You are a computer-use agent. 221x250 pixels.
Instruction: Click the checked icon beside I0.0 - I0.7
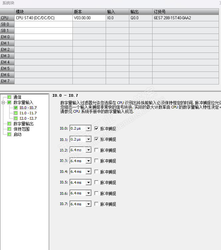tap(16, 108)
